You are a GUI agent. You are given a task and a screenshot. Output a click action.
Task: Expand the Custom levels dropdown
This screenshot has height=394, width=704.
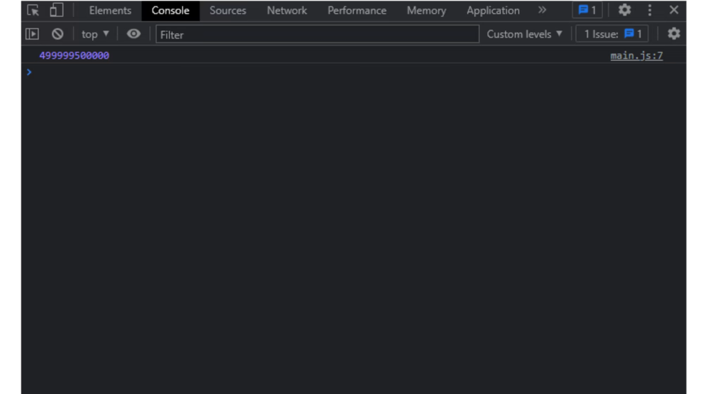[x=524, y=34]
